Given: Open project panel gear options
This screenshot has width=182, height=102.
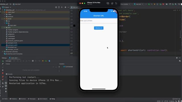Looking at the screenshot, I should point(65,7).
